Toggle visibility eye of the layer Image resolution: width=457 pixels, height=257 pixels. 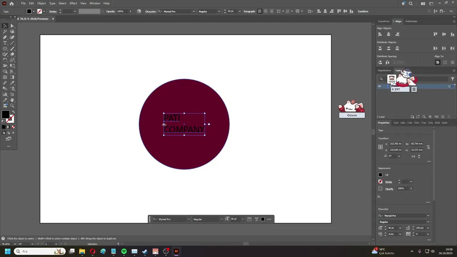pos(380,86)
